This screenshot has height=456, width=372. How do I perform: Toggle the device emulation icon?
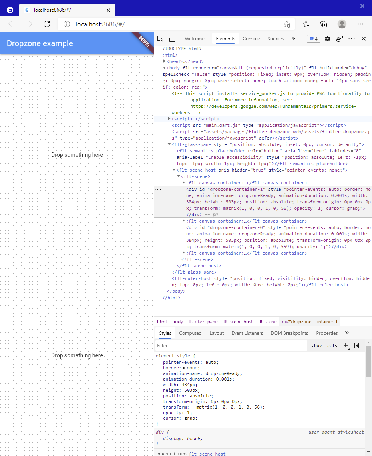[172, 38]
